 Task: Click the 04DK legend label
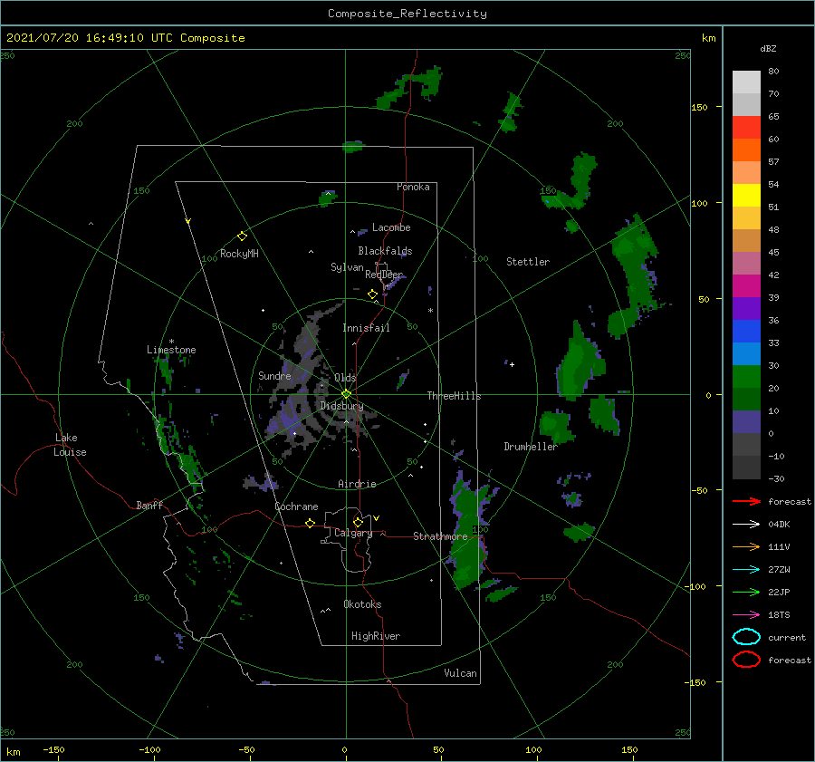(x=779, y=525)
